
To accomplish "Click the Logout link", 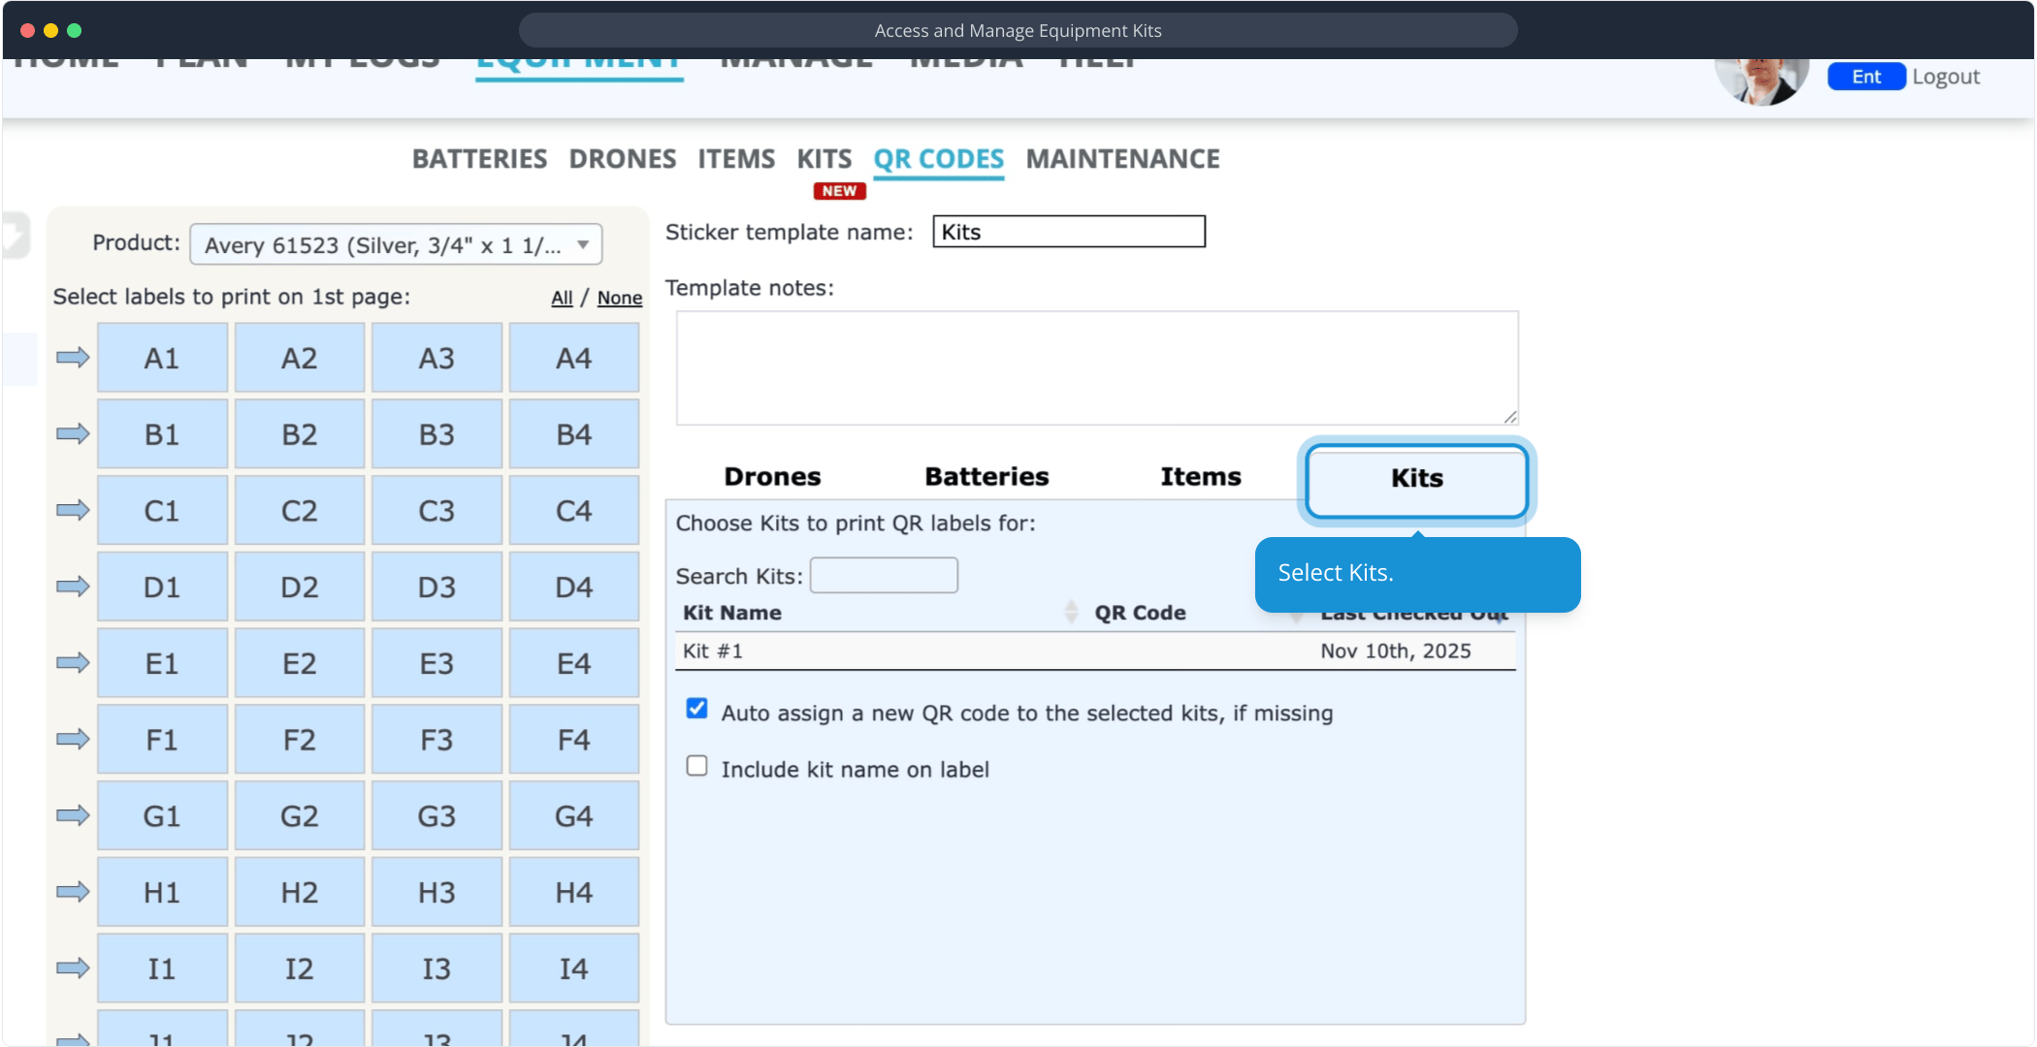I will [1945, 77].
